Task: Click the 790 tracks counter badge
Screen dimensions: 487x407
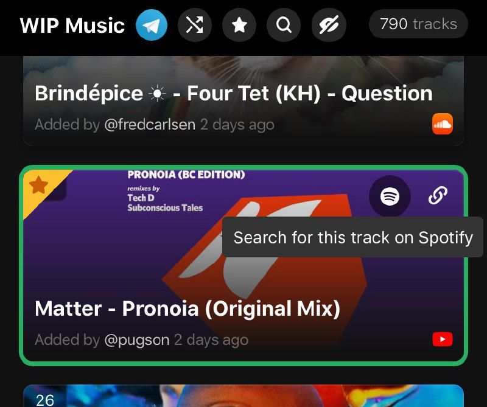Action: (x=418, y=24)
